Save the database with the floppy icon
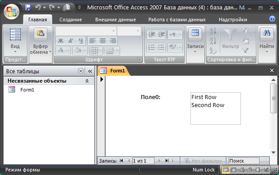 tap(28, 8)
